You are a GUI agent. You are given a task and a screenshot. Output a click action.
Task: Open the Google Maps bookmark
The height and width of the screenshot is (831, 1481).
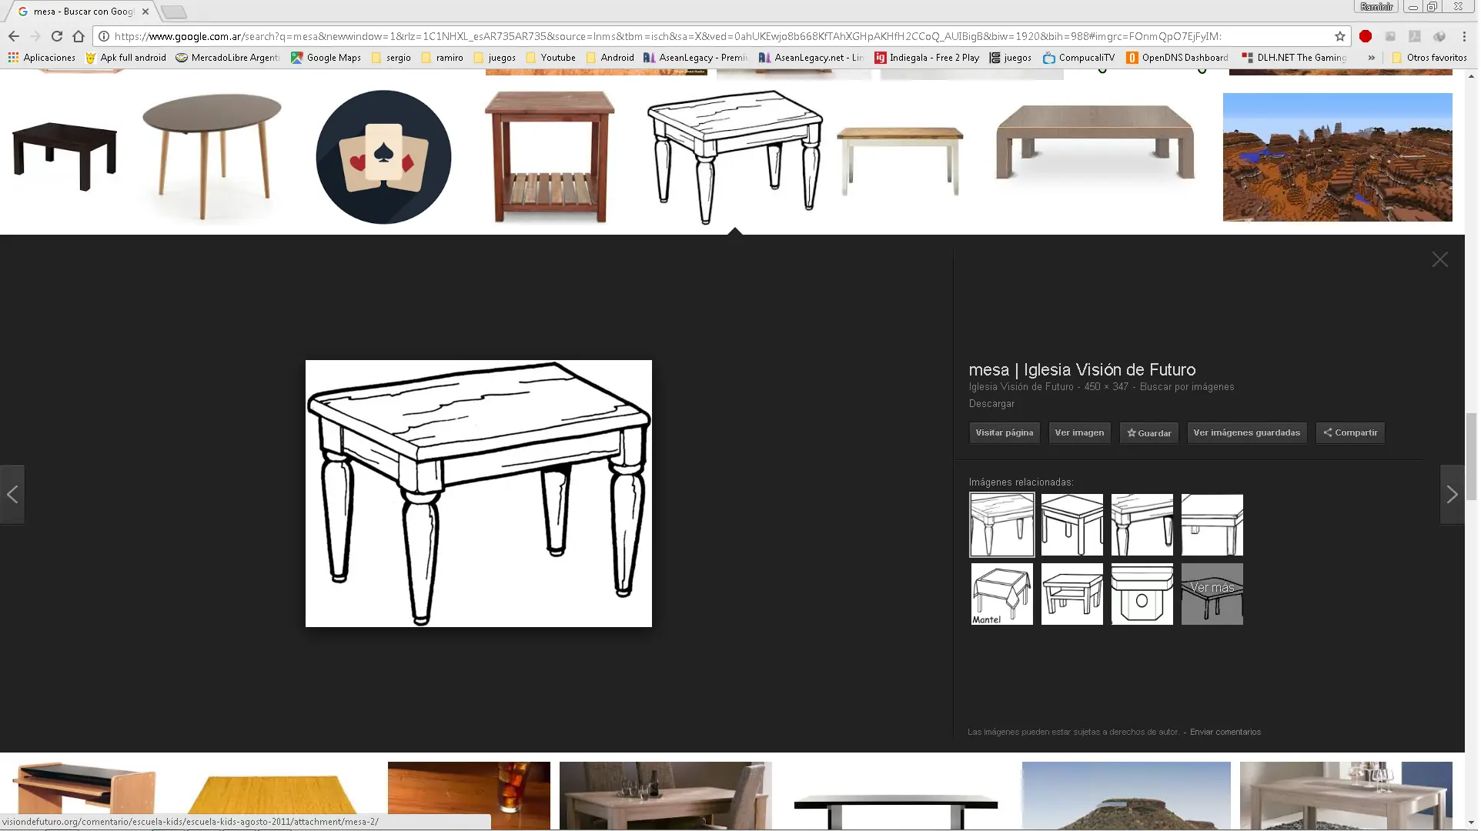click(x=326, y=58)
